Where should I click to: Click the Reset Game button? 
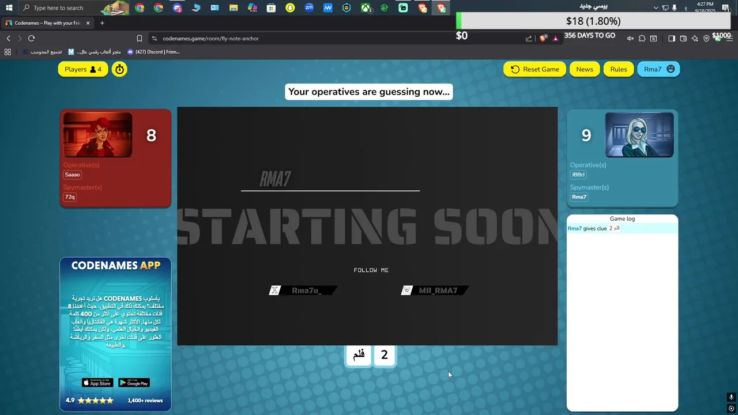534,69
